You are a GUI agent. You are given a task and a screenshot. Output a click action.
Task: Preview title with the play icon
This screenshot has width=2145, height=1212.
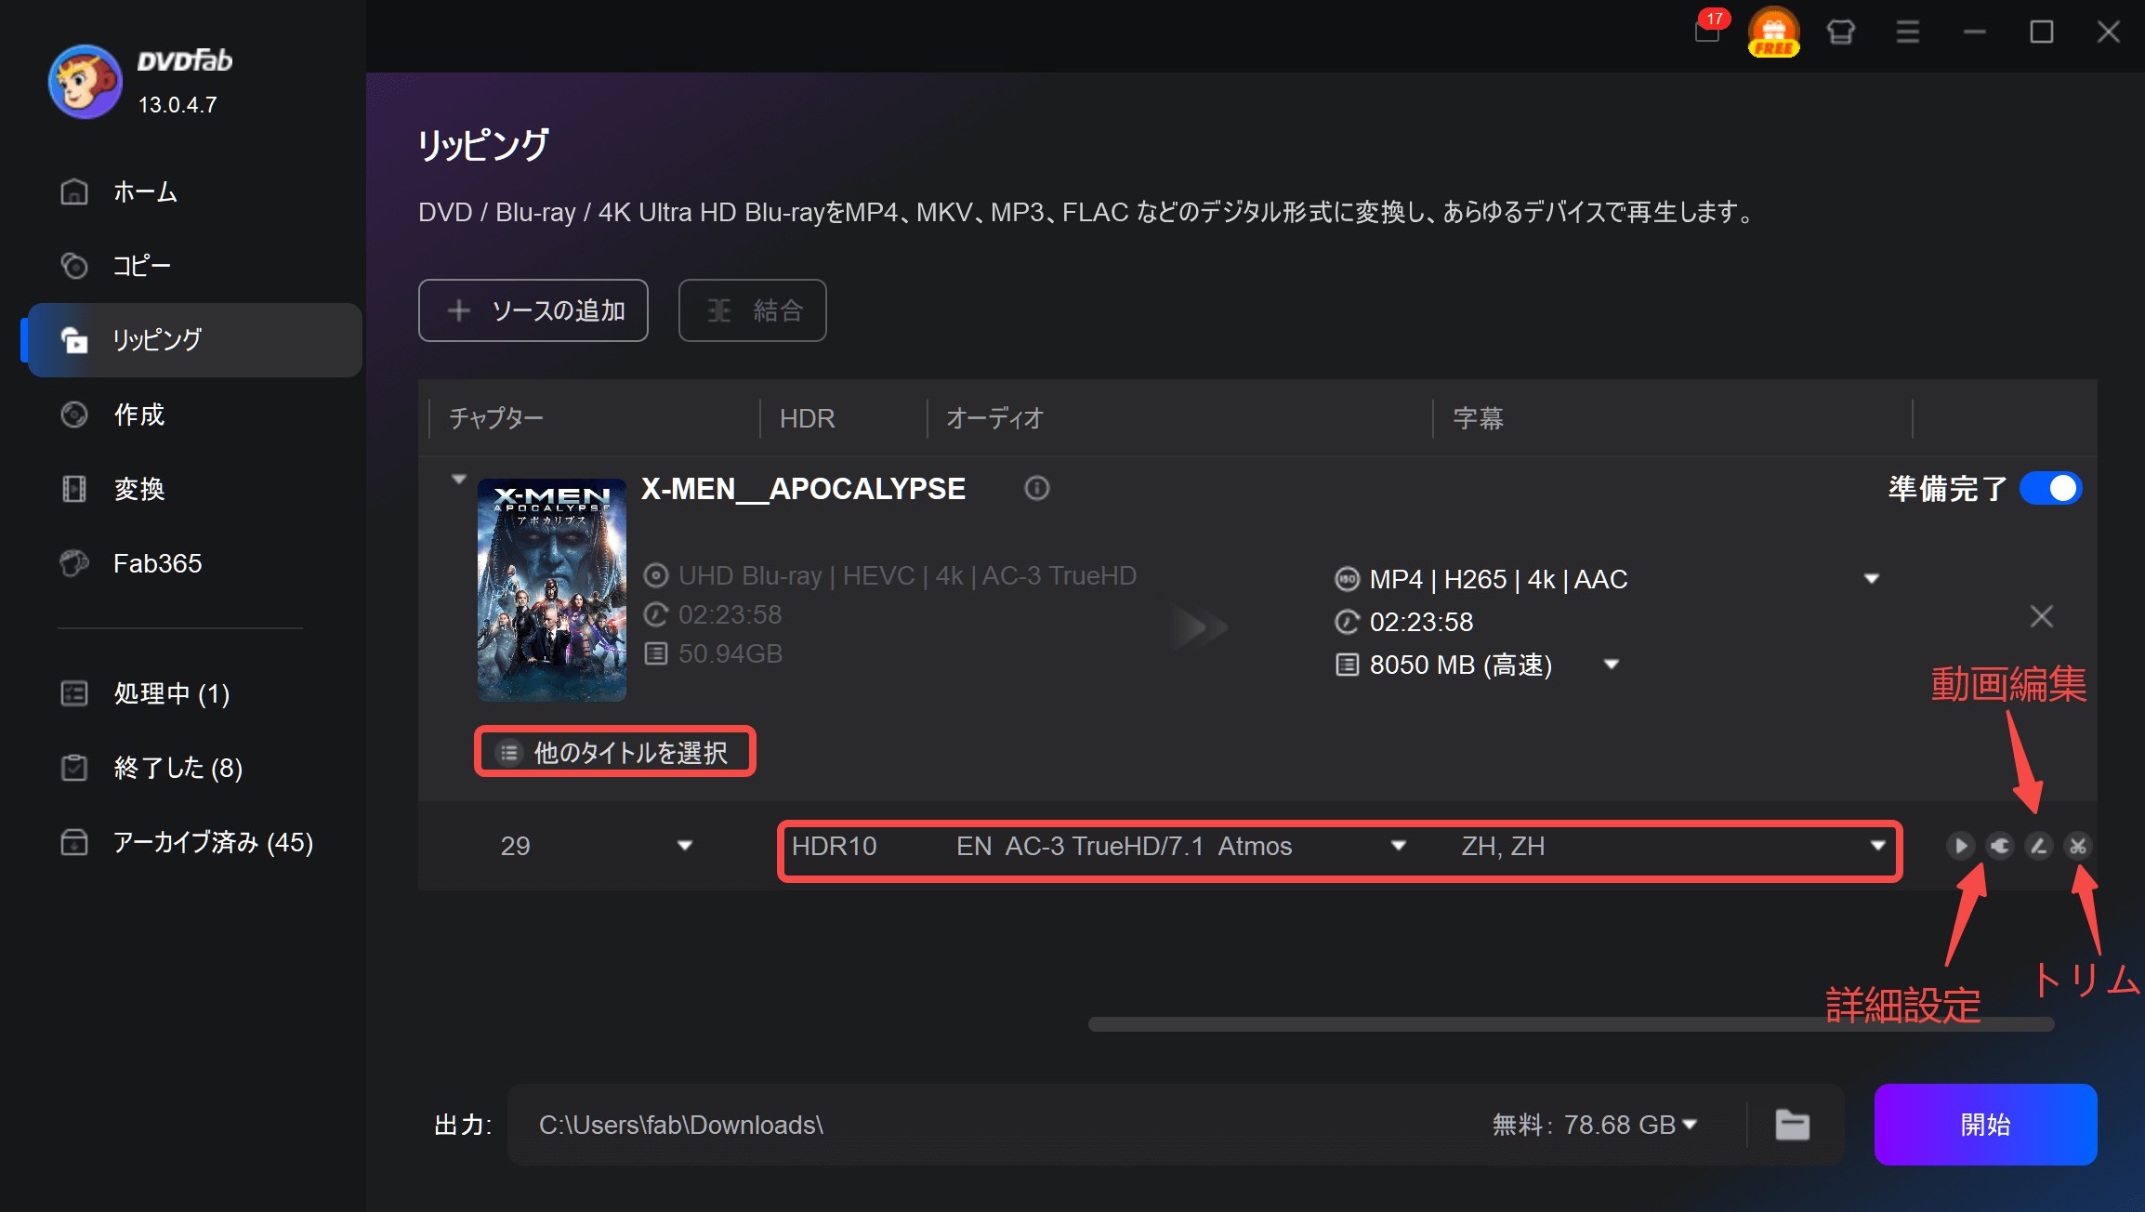(x=1960, y=846)
